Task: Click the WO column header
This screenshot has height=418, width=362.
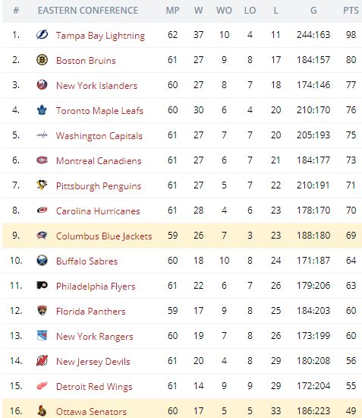Action: (x=224, y=11)
